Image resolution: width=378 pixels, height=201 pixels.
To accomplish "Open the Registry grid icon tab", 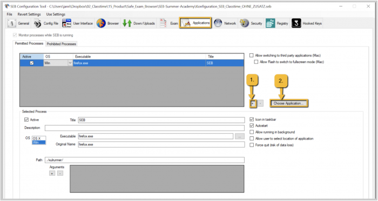I will 271,23.
